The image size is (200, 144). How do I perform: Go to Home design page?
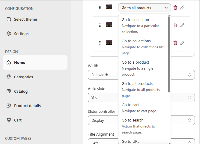[x=35, y=62]
